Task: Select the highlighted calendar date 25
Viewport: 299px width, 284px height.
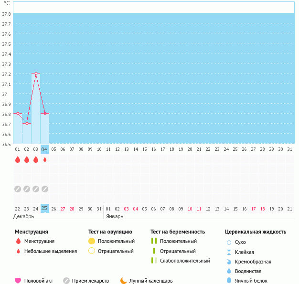Action: 44,209
